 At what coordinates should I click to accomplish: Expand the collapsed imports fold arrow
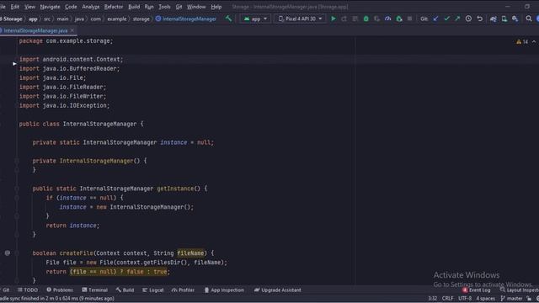pos(14,64)
